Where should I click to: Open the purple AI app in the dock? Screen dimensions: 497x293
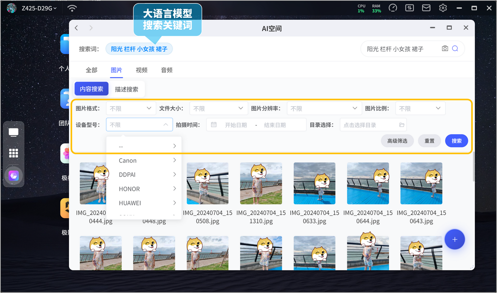click(13, 176)
